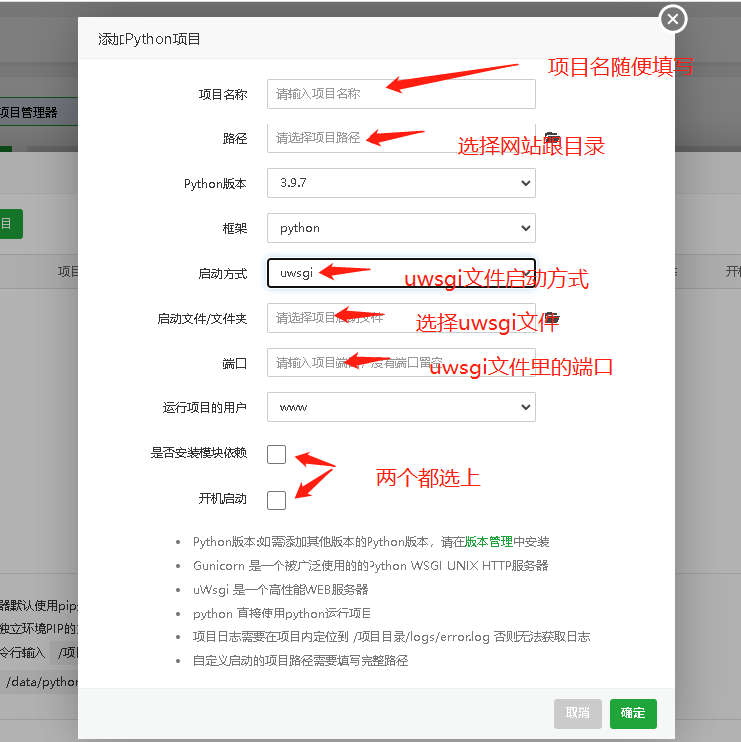Click the 启动文件/文件夹 input box
741x742 pixels.
click(x=400, y=318)
